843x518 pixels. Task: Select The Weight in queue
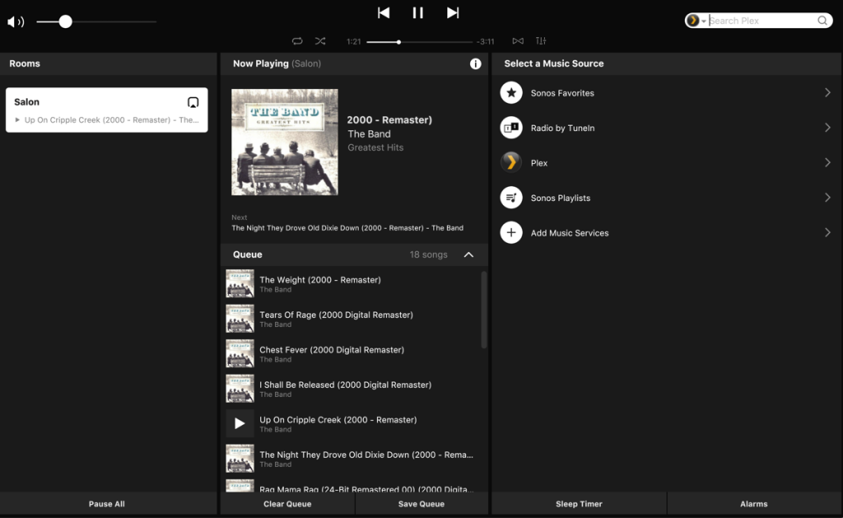pyautogui.click(x=351, y=283)
